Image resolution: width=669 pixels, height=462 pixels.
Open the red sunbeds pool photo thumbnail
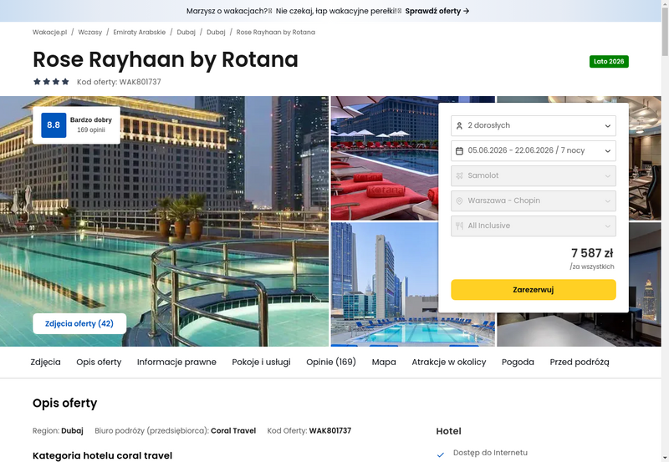pyautogui.click(x=383, y=159)
